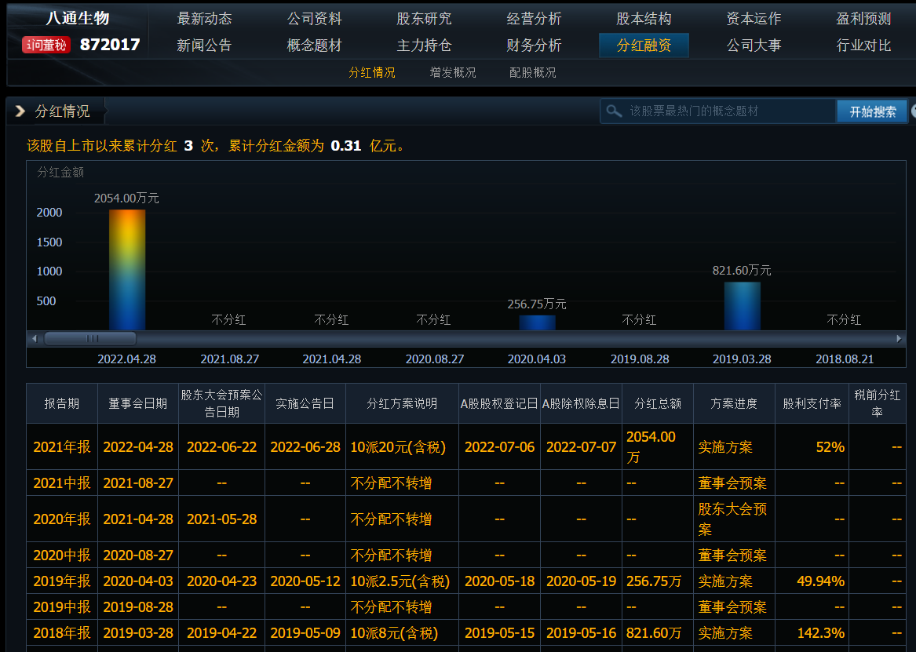The width and height of the screenshot is (916, 652).
Task: Click the 开始搜索 button
Action: (872, 111)
